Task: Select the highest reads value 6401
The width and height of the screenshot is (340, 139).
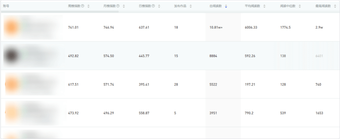Action: click(319, 56)
